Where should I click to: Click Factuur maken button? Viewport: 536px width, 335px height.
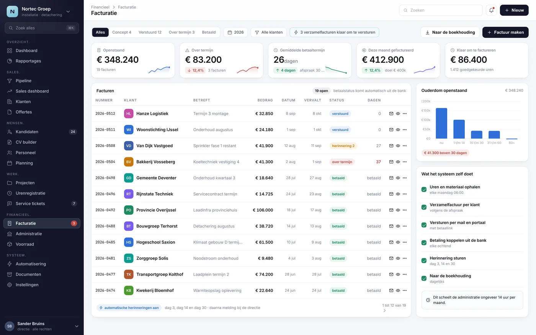point(505,32)
